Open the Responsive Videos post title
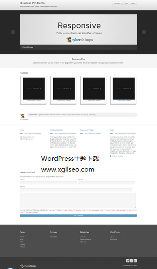 coord(87,130)
